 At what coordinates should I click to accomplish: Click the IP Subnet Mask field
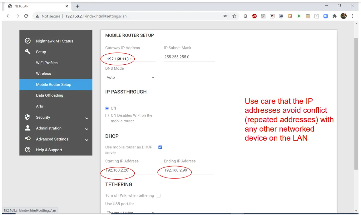189,57
